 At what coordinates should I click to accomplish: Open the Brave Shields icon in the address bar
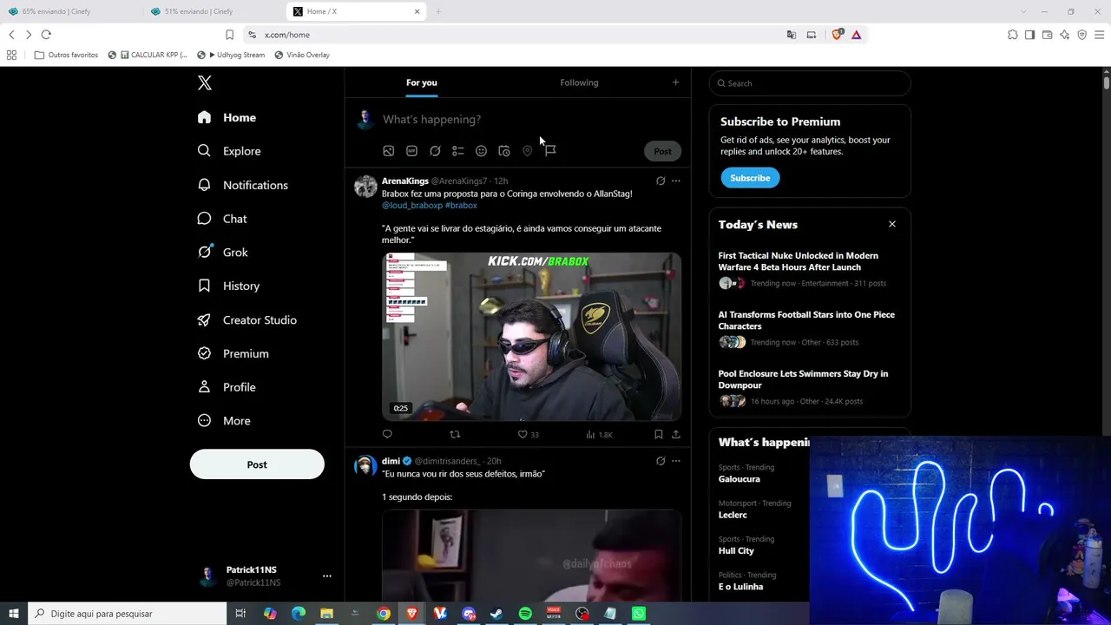837,35
